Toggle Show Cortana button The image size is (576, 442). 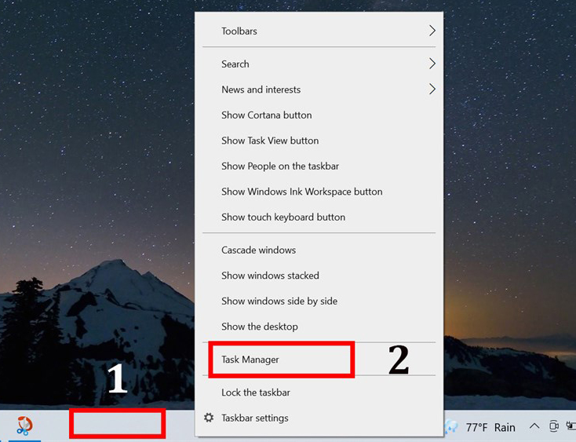[267, 115]
